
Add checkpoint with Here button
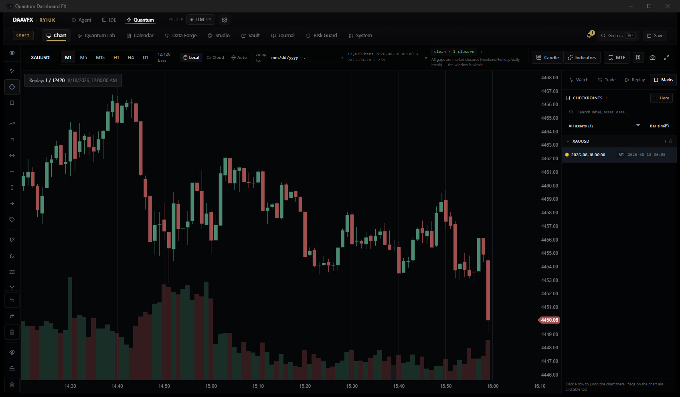click(x=662, y=98)
